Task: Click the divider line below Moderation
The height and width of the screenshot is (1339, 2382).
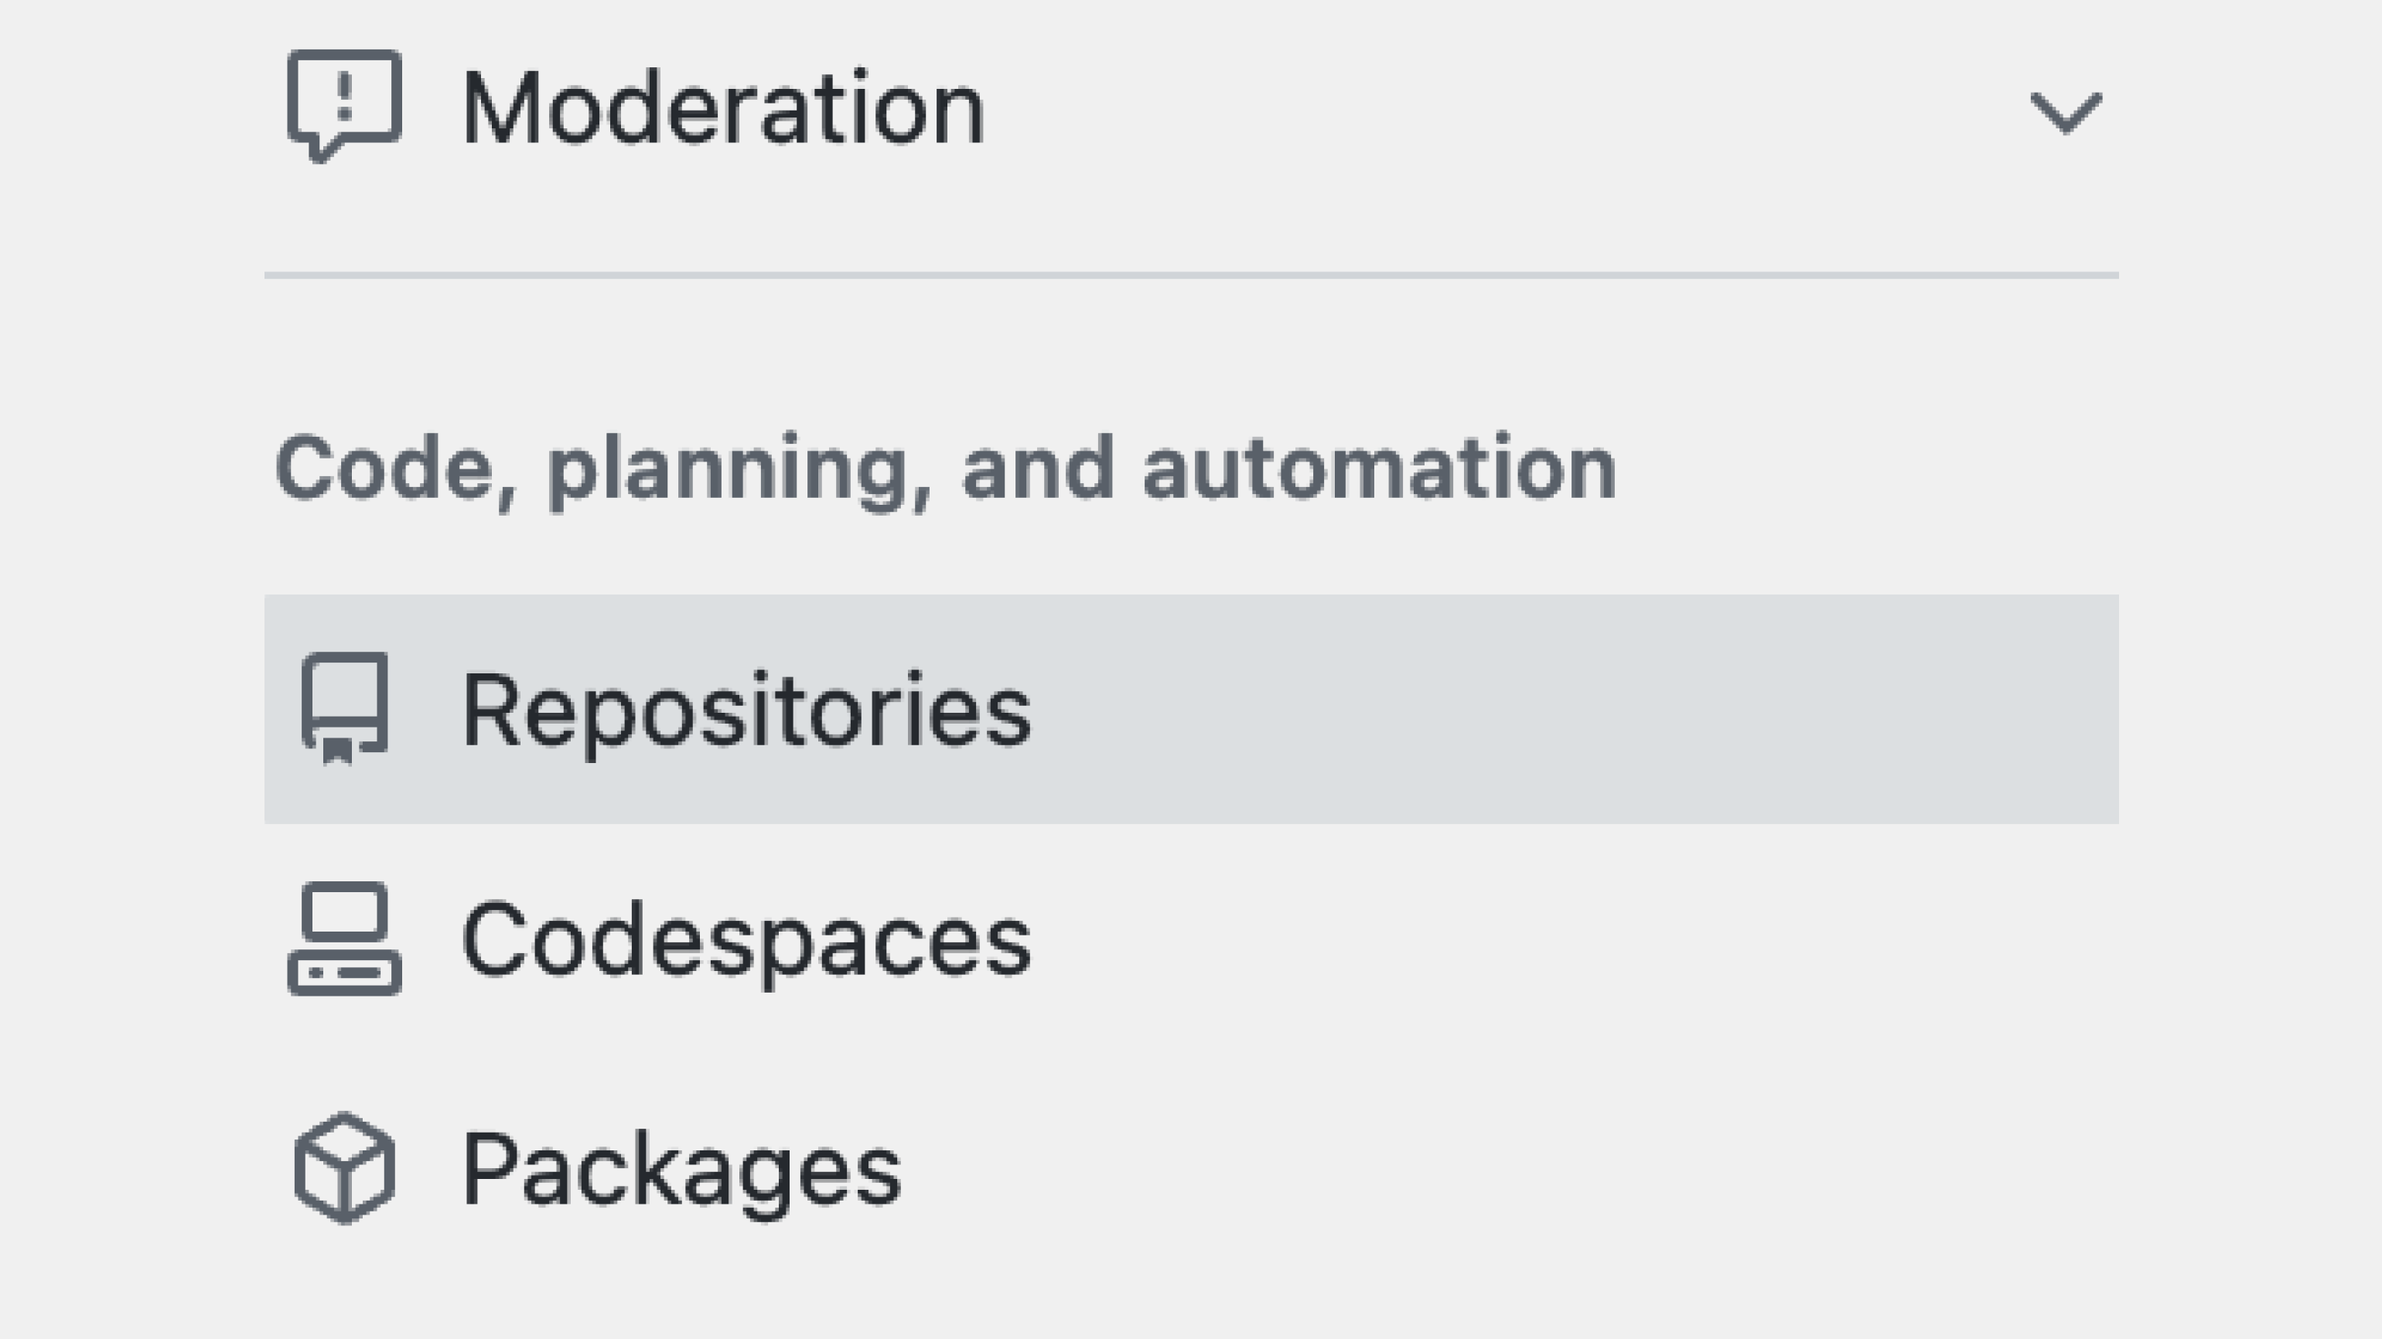Action: [1191, 275]
